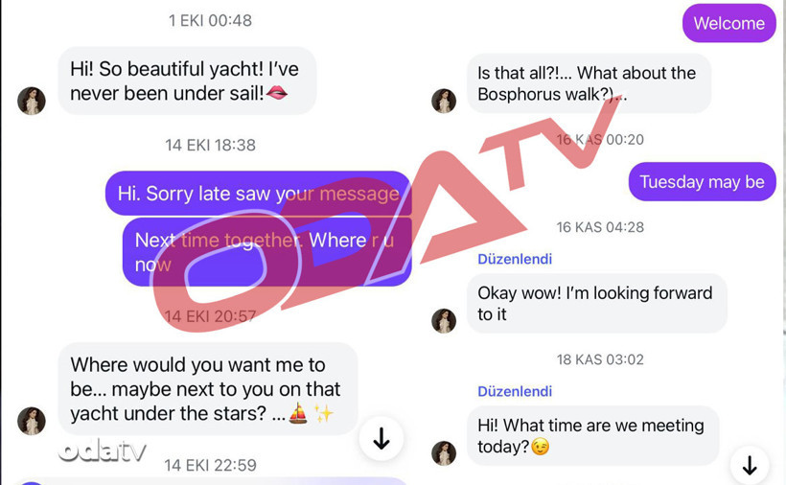Tap 'Düzenlendi' label above 'Okay wow' message

[x=515, y=259]
